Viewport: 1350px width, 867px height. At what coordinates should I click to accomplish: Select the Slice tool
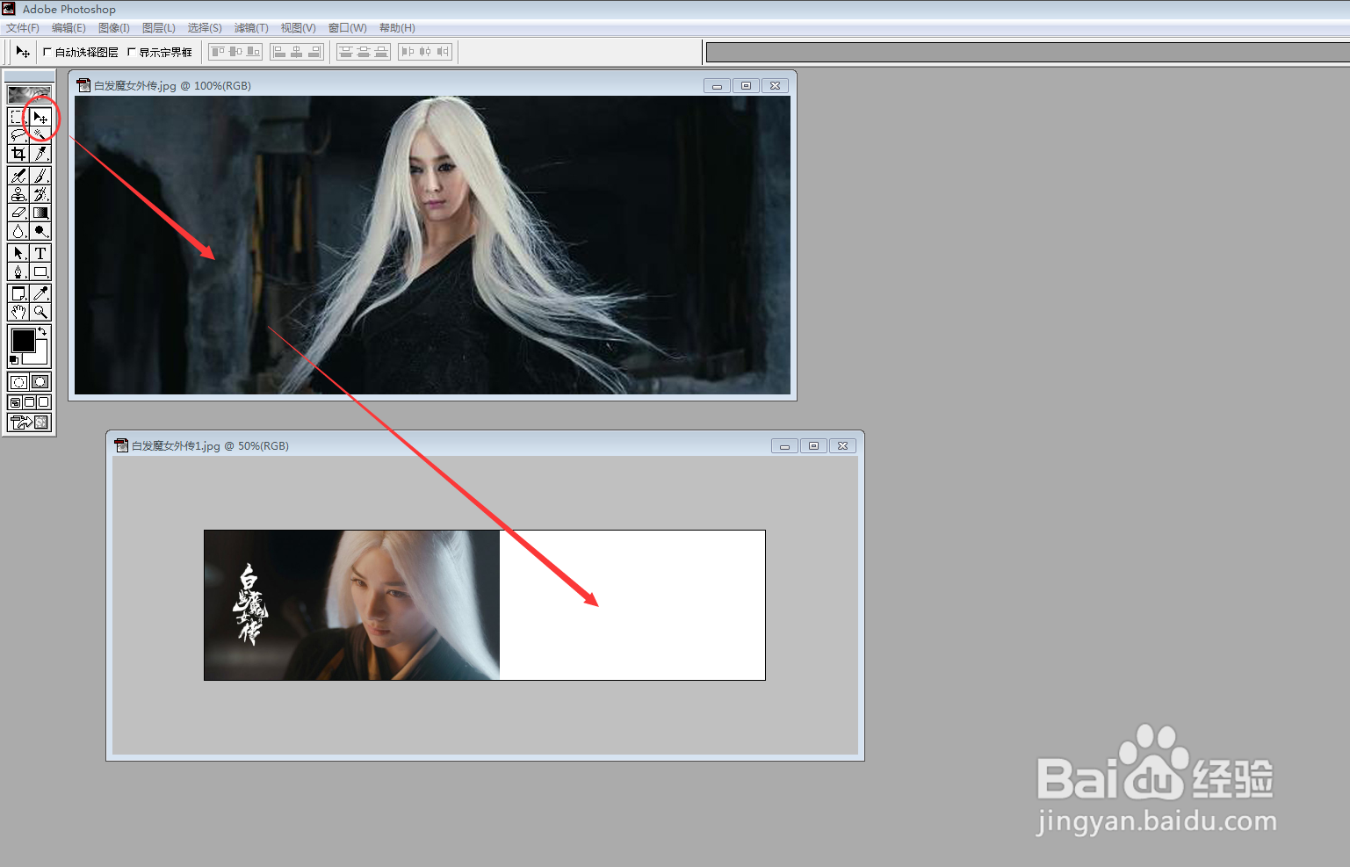[40, 154]
